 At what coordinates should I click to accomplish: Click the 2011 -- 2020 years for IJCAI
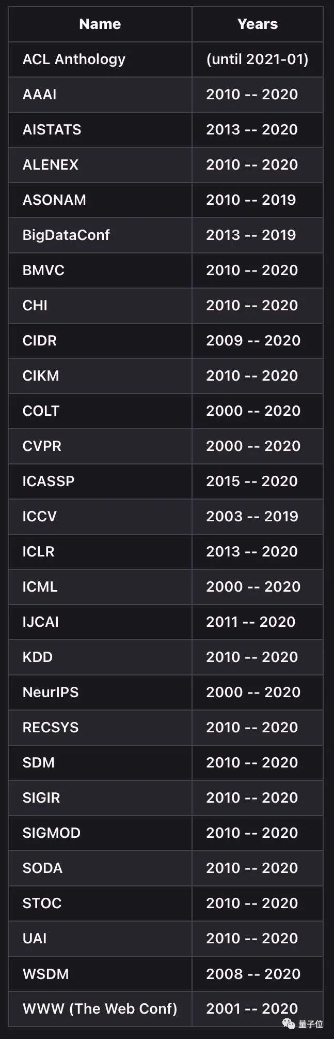click(250, 622)
